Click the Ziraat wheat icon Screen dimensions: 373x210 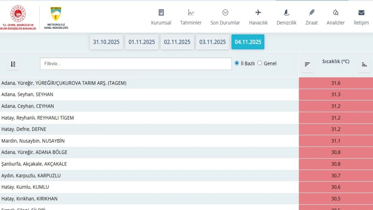pyautogui.click(x=312, y=13)
